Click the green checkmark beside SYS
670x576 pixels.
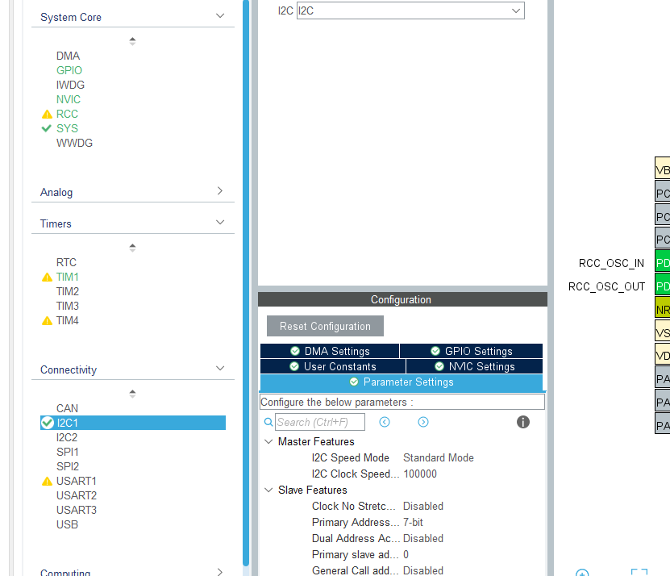47,128
